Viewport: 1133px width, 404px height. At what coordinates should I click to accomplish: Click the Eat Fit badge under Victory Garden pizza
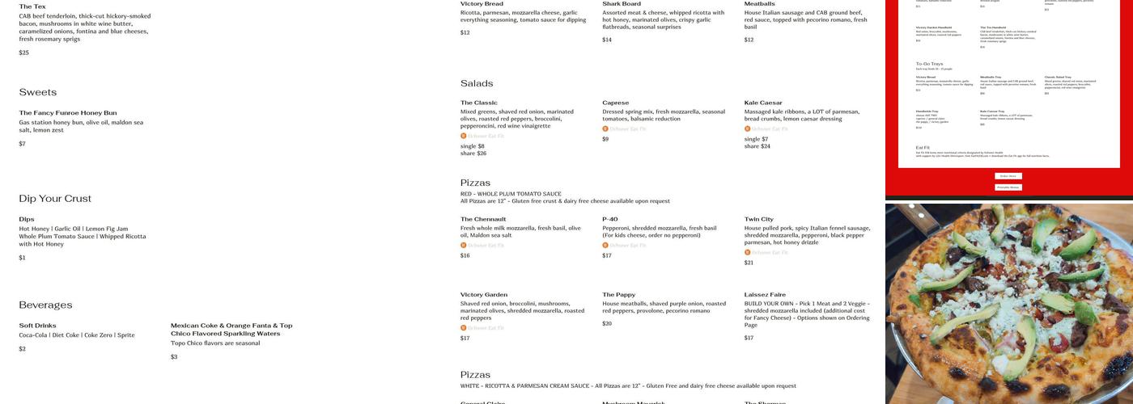pos(483,328)
